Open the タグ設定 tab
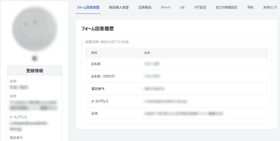Viewport: 280px width, 141px height. pyautogui.click(x=200, y=7)
